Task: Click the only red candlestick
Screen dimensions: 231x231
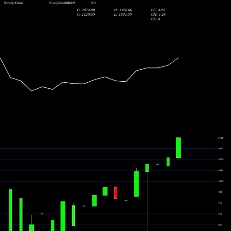Action: 115,193
